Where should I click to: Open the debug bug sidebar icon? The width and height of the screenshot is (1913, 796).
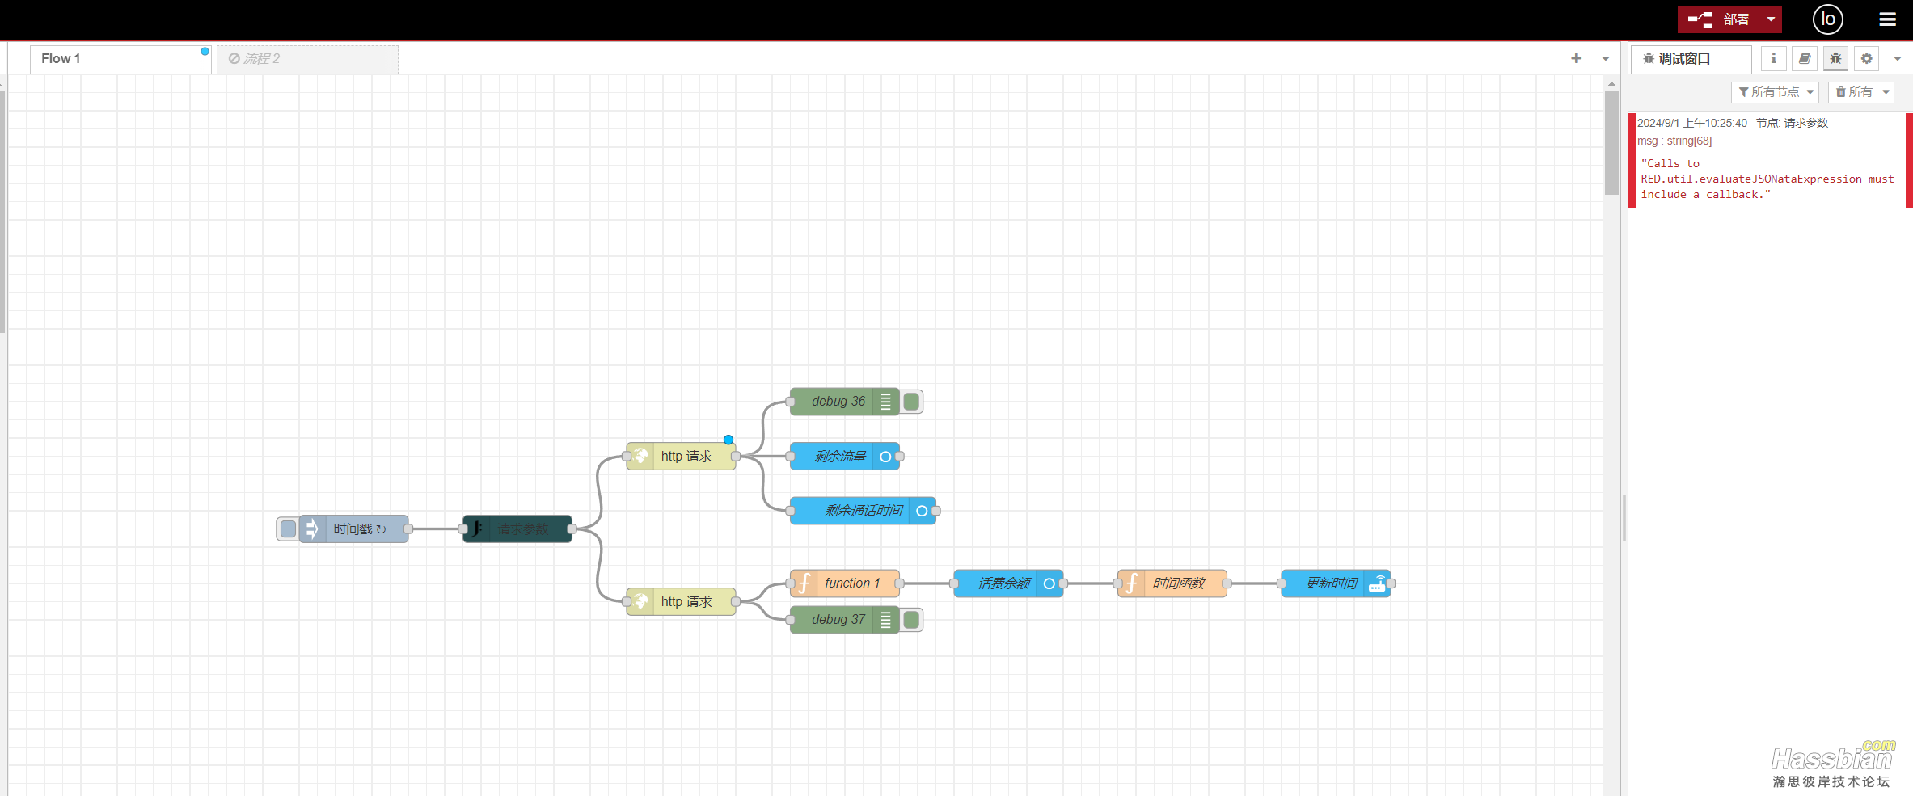[x=1835, y=58]
